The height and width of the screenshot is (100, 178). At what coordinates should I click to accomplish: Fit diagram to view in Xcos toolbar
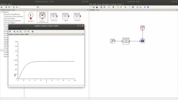point(125,7)
